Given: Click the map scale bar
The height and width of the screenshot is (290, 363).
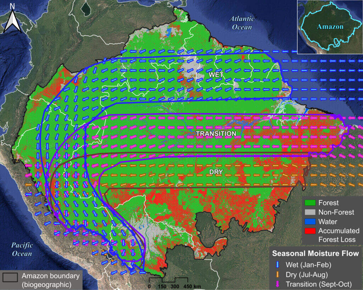Looking at the screenshot, I should pyautogui.click(x=168, y=280).
